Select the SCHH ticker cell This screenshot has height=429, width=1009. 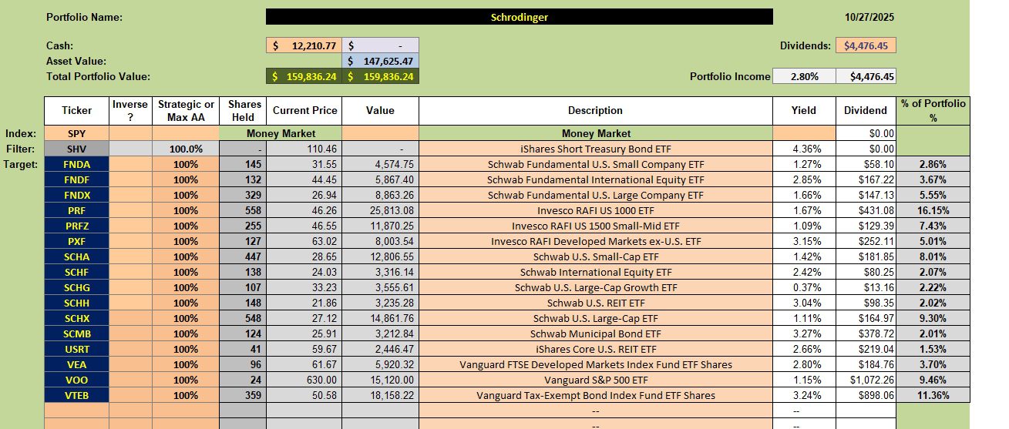tap(76, 303)
